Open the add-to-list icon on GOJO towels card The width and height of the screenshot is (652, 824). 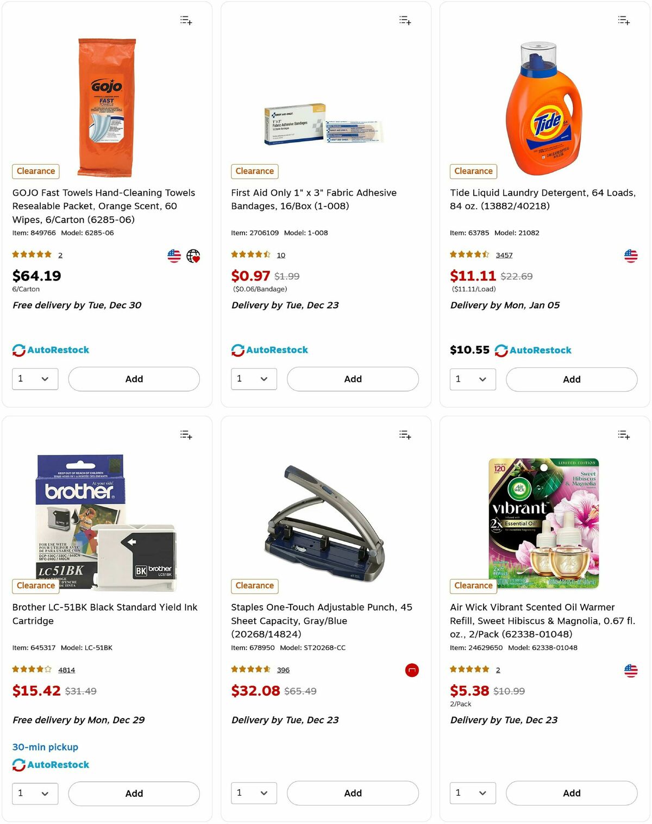[185, 20]
